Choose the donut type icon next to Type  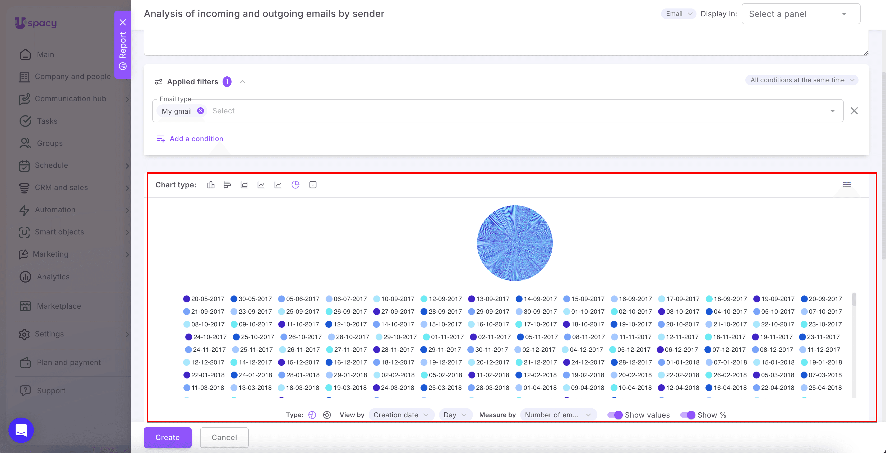327,415
